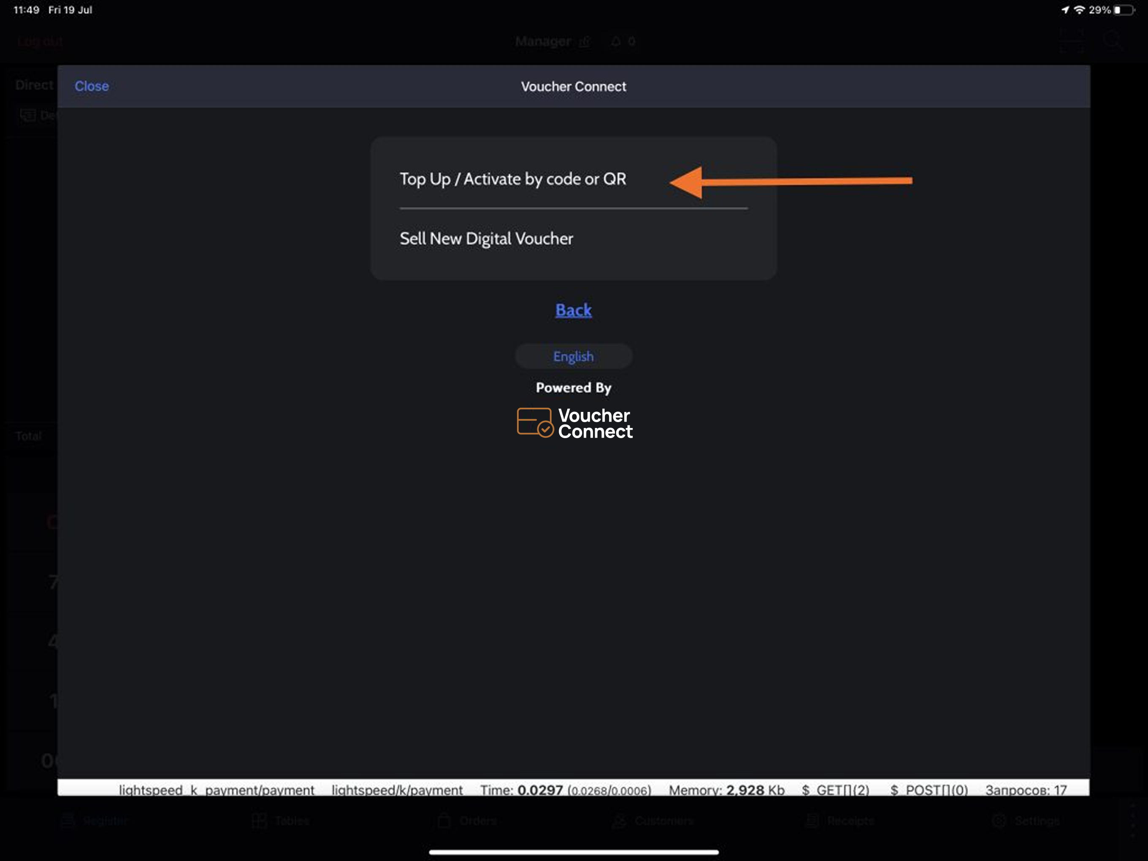
Task: Open Settings gear in bottom bar
Action: [x=999, y=820]
